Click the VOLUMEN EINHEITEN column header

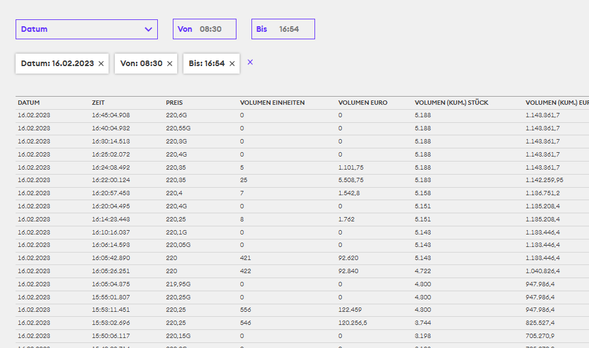(272, 103)
